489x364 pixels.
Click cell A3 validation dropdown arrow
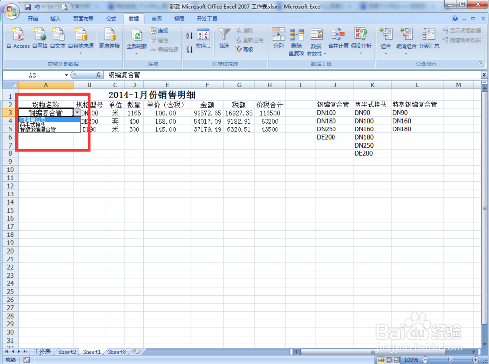point(77,112)
